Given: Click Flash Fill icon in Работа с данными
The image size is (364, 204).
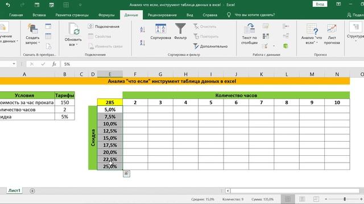Looking at the screenshot, I should click(266, 26).
